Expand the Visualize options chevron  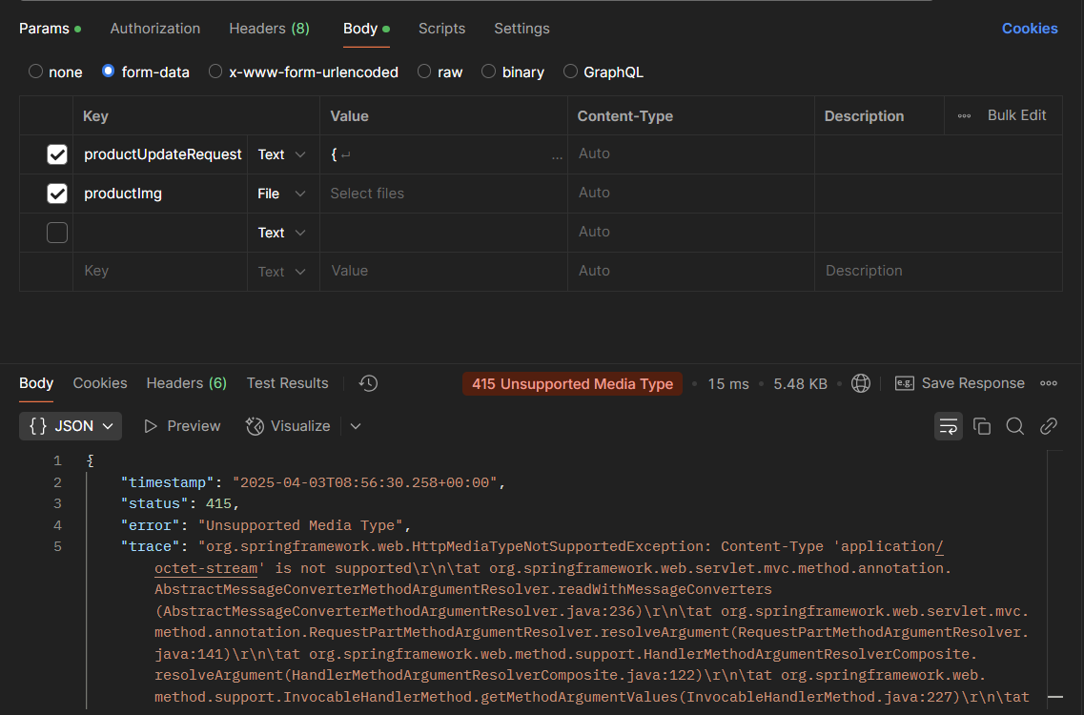click(x=356, y=426)
